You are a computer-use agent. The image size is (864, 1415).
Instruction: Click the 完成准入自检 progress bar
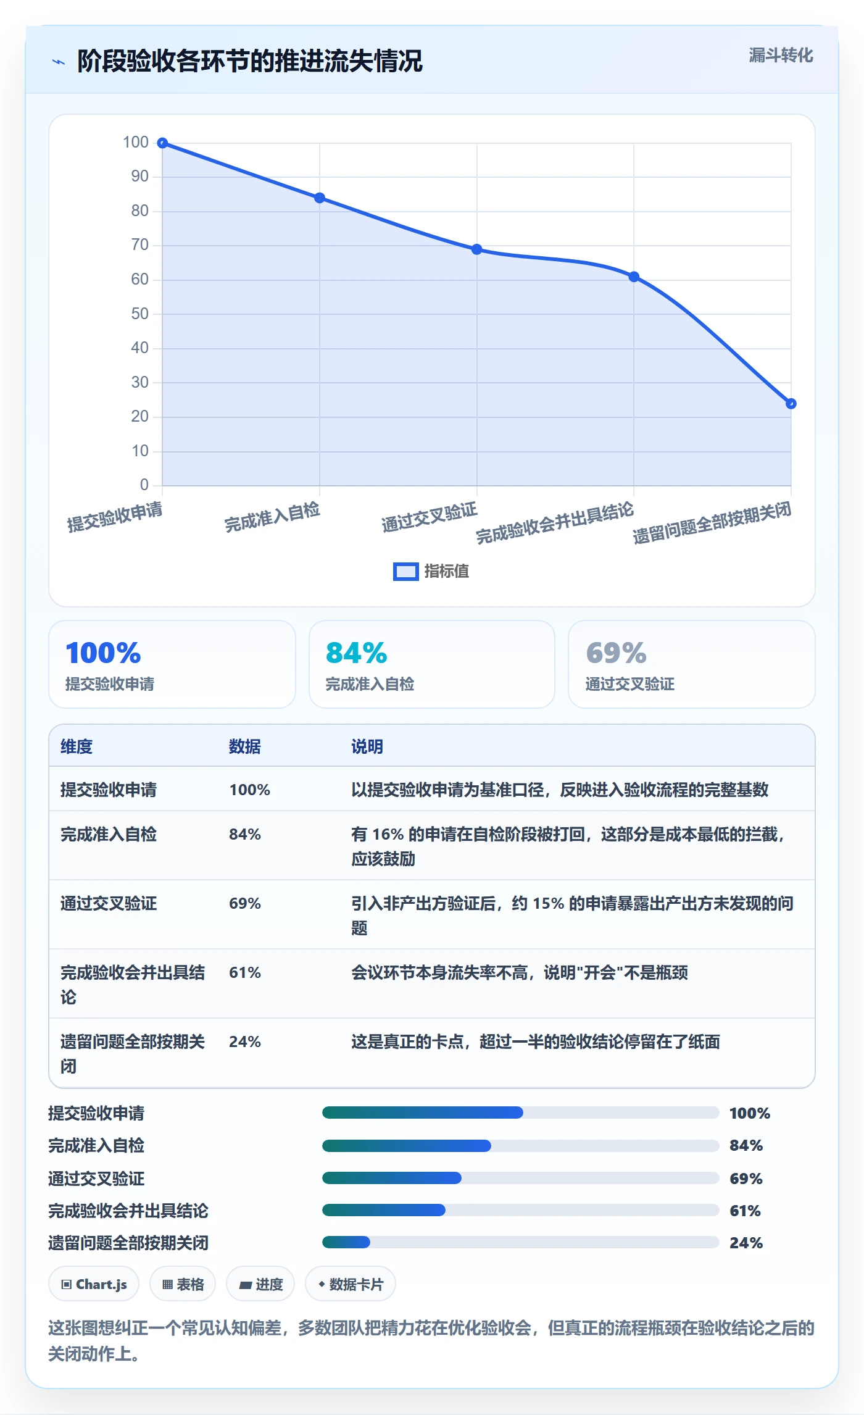coord(520,1146)
